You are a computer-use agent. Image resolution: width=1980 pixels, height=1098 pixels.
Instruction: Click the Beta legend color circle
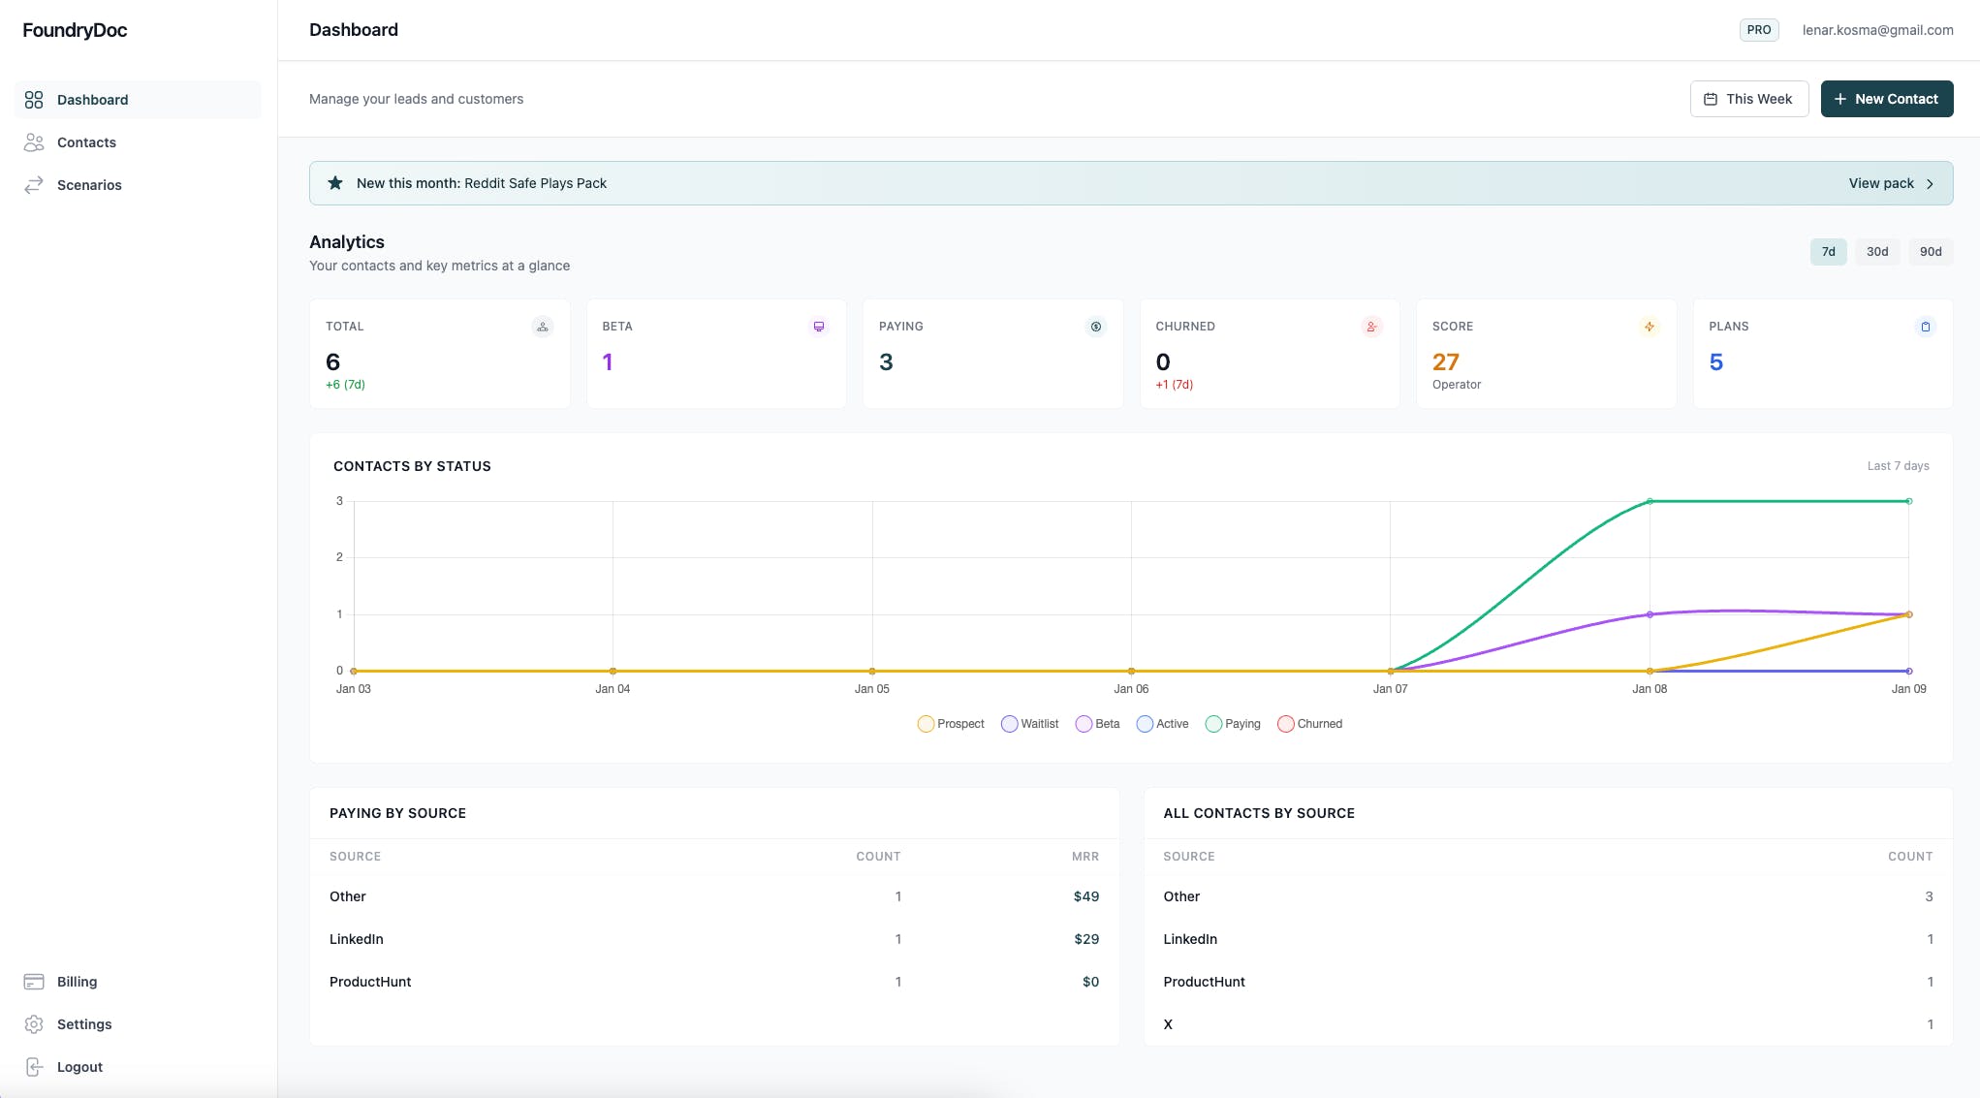click(1084, 724)
